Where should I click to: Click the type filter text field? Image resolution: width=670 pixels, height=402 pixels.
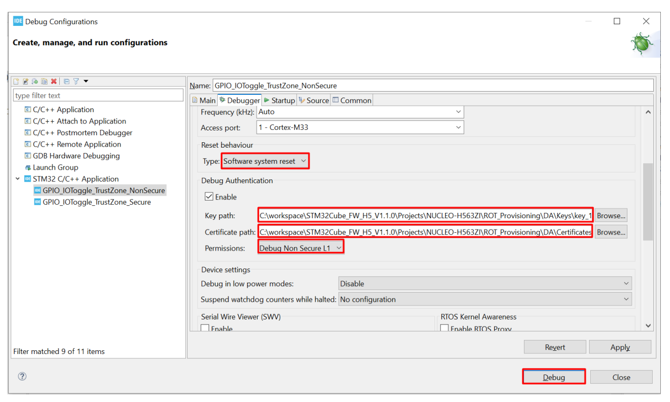(98, 95)
